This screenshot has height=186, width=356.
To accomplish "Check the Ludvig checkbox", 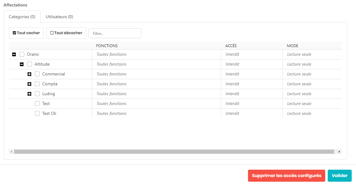I will [x=37, y=94].
